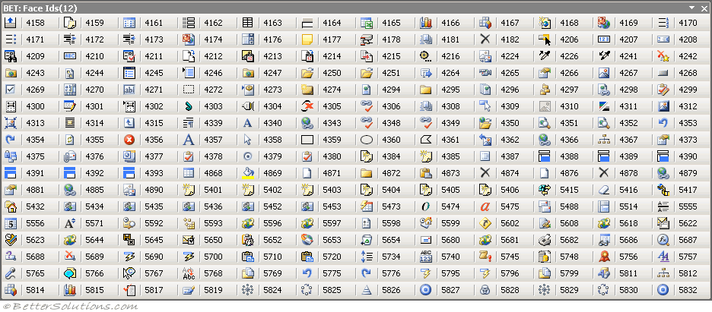The width and height of the screenshot is (712, 312).
Task: Select the org chart icon 4367
Action: click(x=603, y=140)
